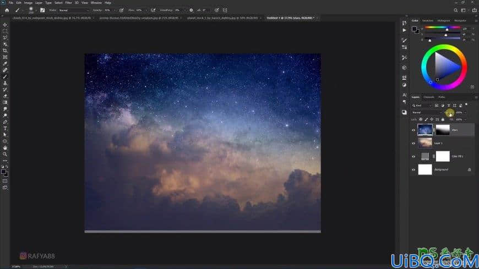Open the Adjustments icon in collapsed dock
479x269 pixels.
click(404, 85)
